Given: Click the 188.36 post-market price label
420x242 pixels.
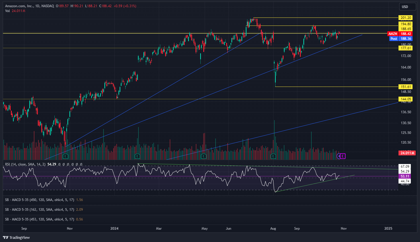Looking at the screenshot, I should coord(406,39).
